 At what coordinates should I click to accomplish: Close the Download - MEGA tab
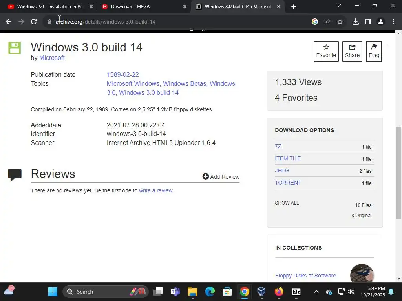(x=185, y=7)
